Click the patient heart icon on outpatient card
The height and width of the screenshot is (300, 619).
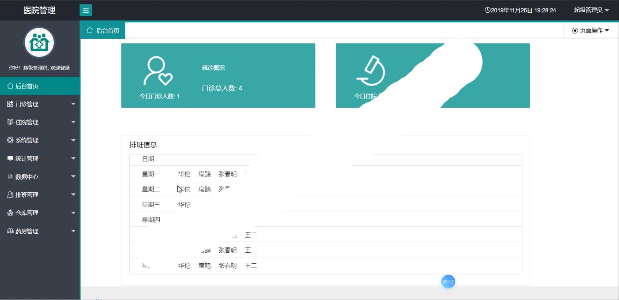tap(158, 71)
